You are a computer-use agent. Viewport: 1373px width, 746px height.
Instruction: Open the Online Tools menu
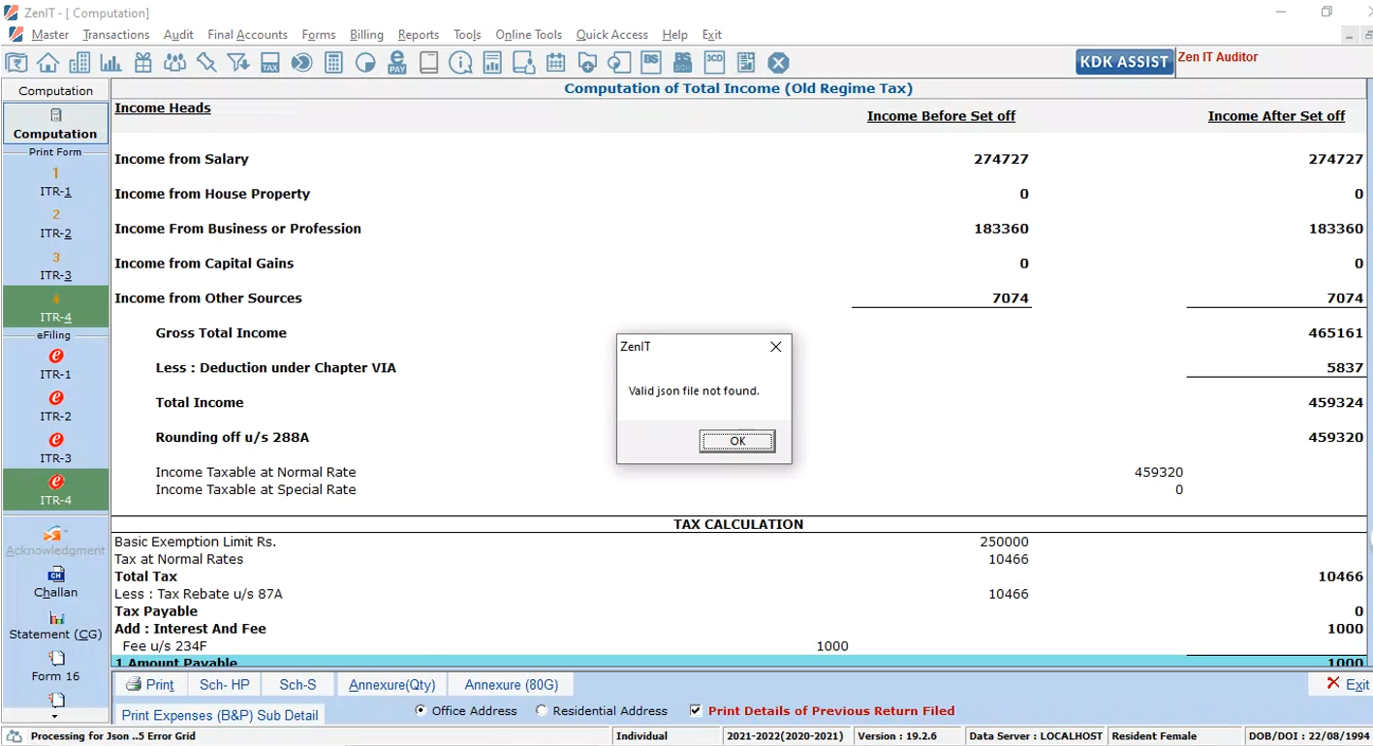pos(528,35)
